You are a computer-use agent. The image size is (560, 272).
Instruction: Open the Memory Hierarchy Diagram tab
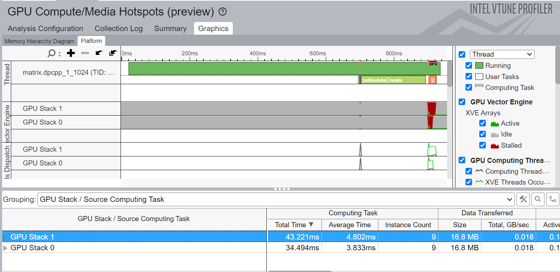point(39,41)
